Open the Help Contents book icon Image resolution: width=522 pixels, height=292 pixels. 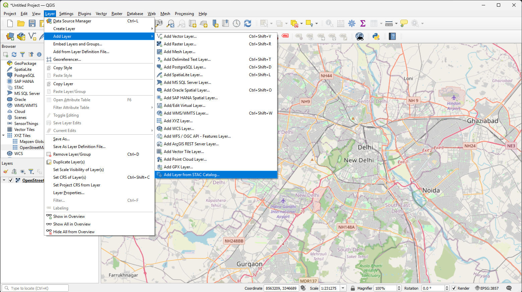point(393,36)
